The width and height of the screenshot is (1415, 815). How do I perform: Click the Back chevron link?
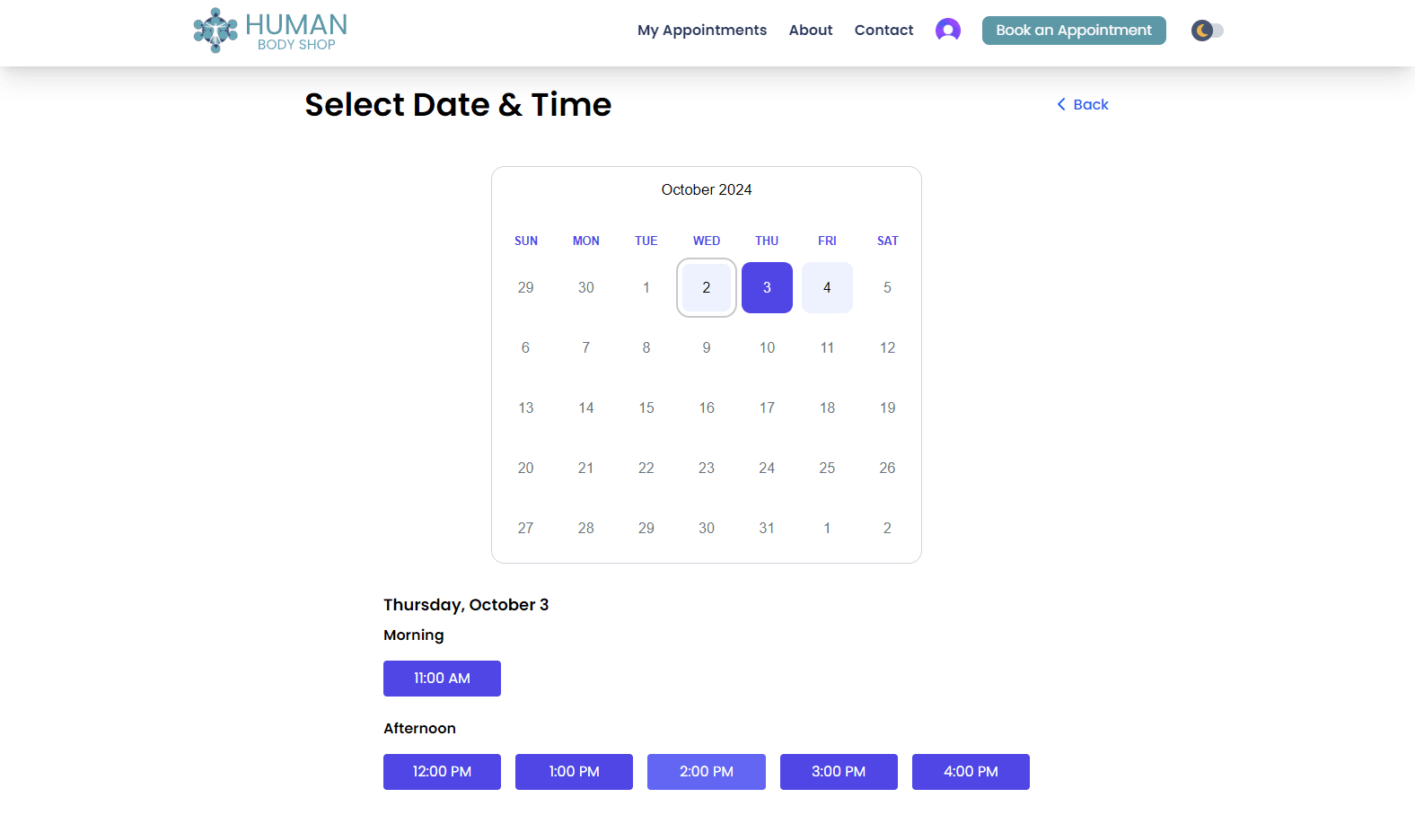1083,105
